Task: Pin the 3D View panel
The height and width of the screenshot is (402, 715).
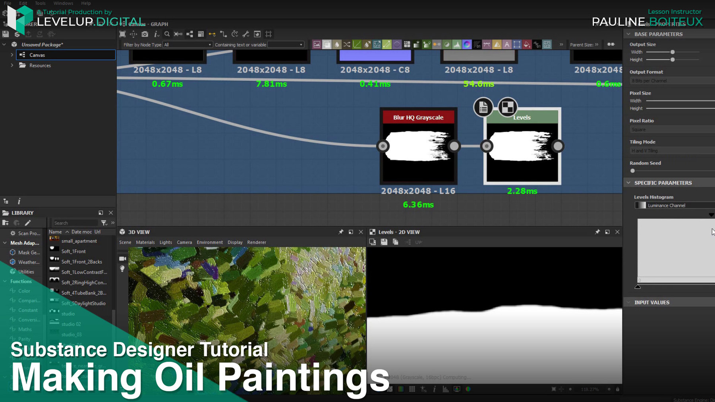Action: point(341,232)
